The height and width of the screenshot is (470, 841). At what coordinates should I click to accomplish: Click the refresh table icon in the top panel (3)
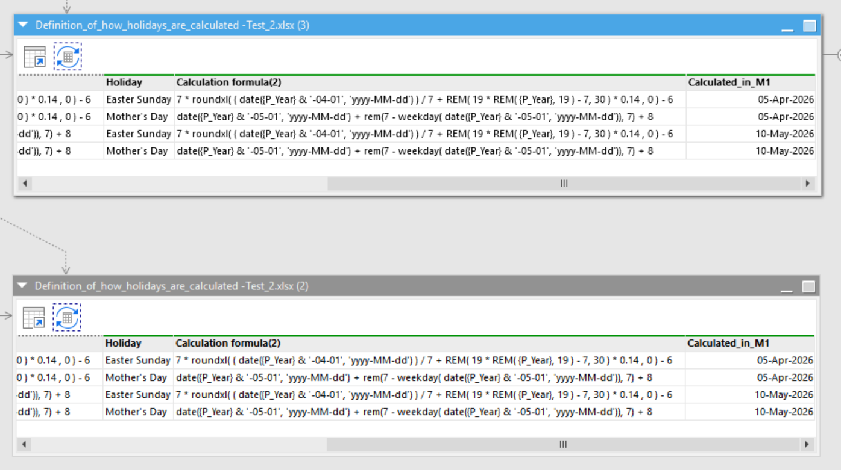point(68,57)
